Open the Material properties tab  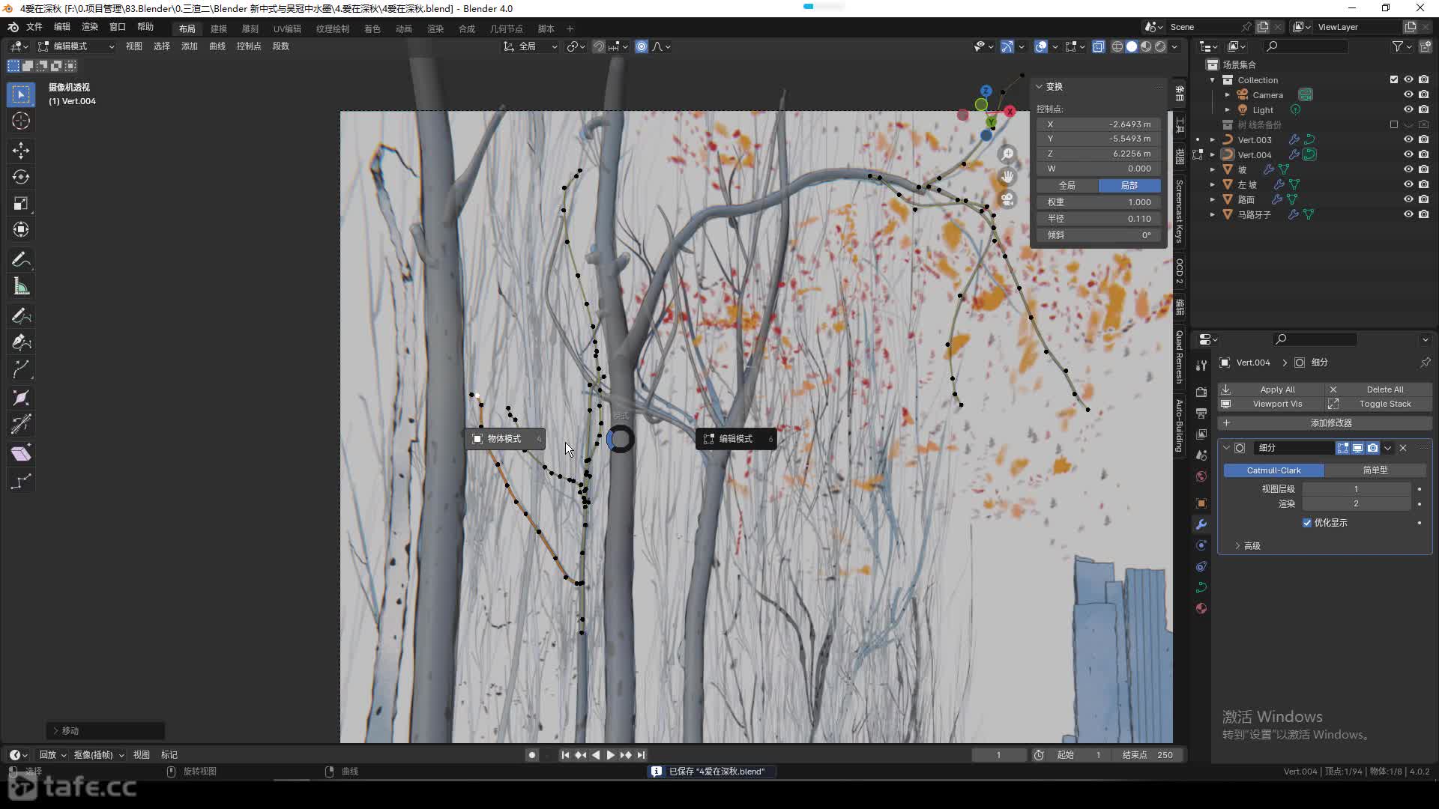click(1201, 608)
